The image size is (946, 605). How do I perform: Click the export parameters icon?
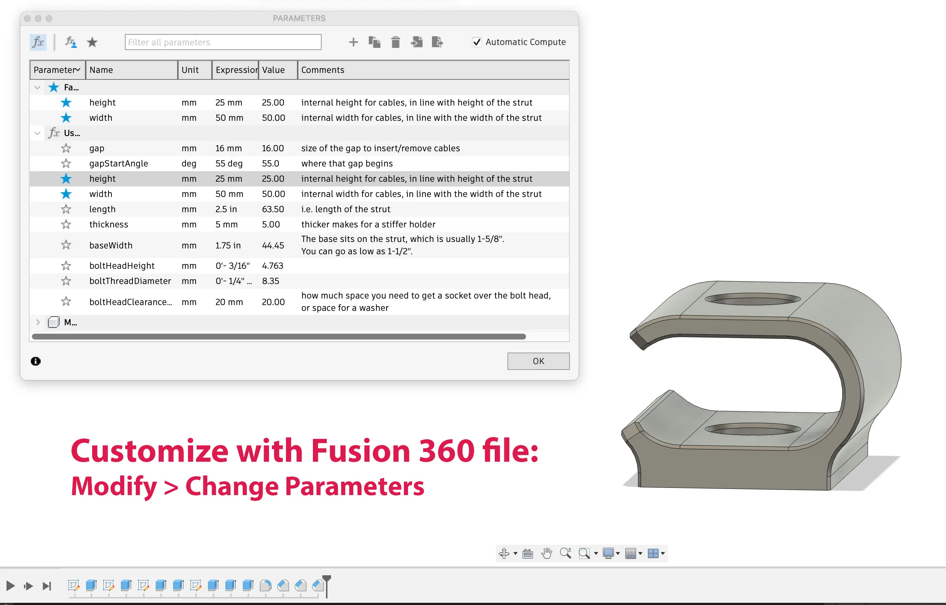(437, 42)
